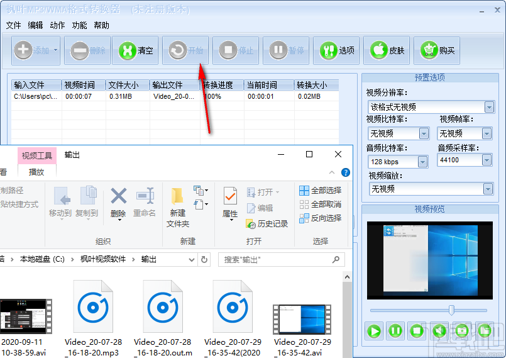Image resolution: width=506 pixels, height=358 pixels.
Task: Take a snapshot with the camera icon
Action: pos(462,331)
